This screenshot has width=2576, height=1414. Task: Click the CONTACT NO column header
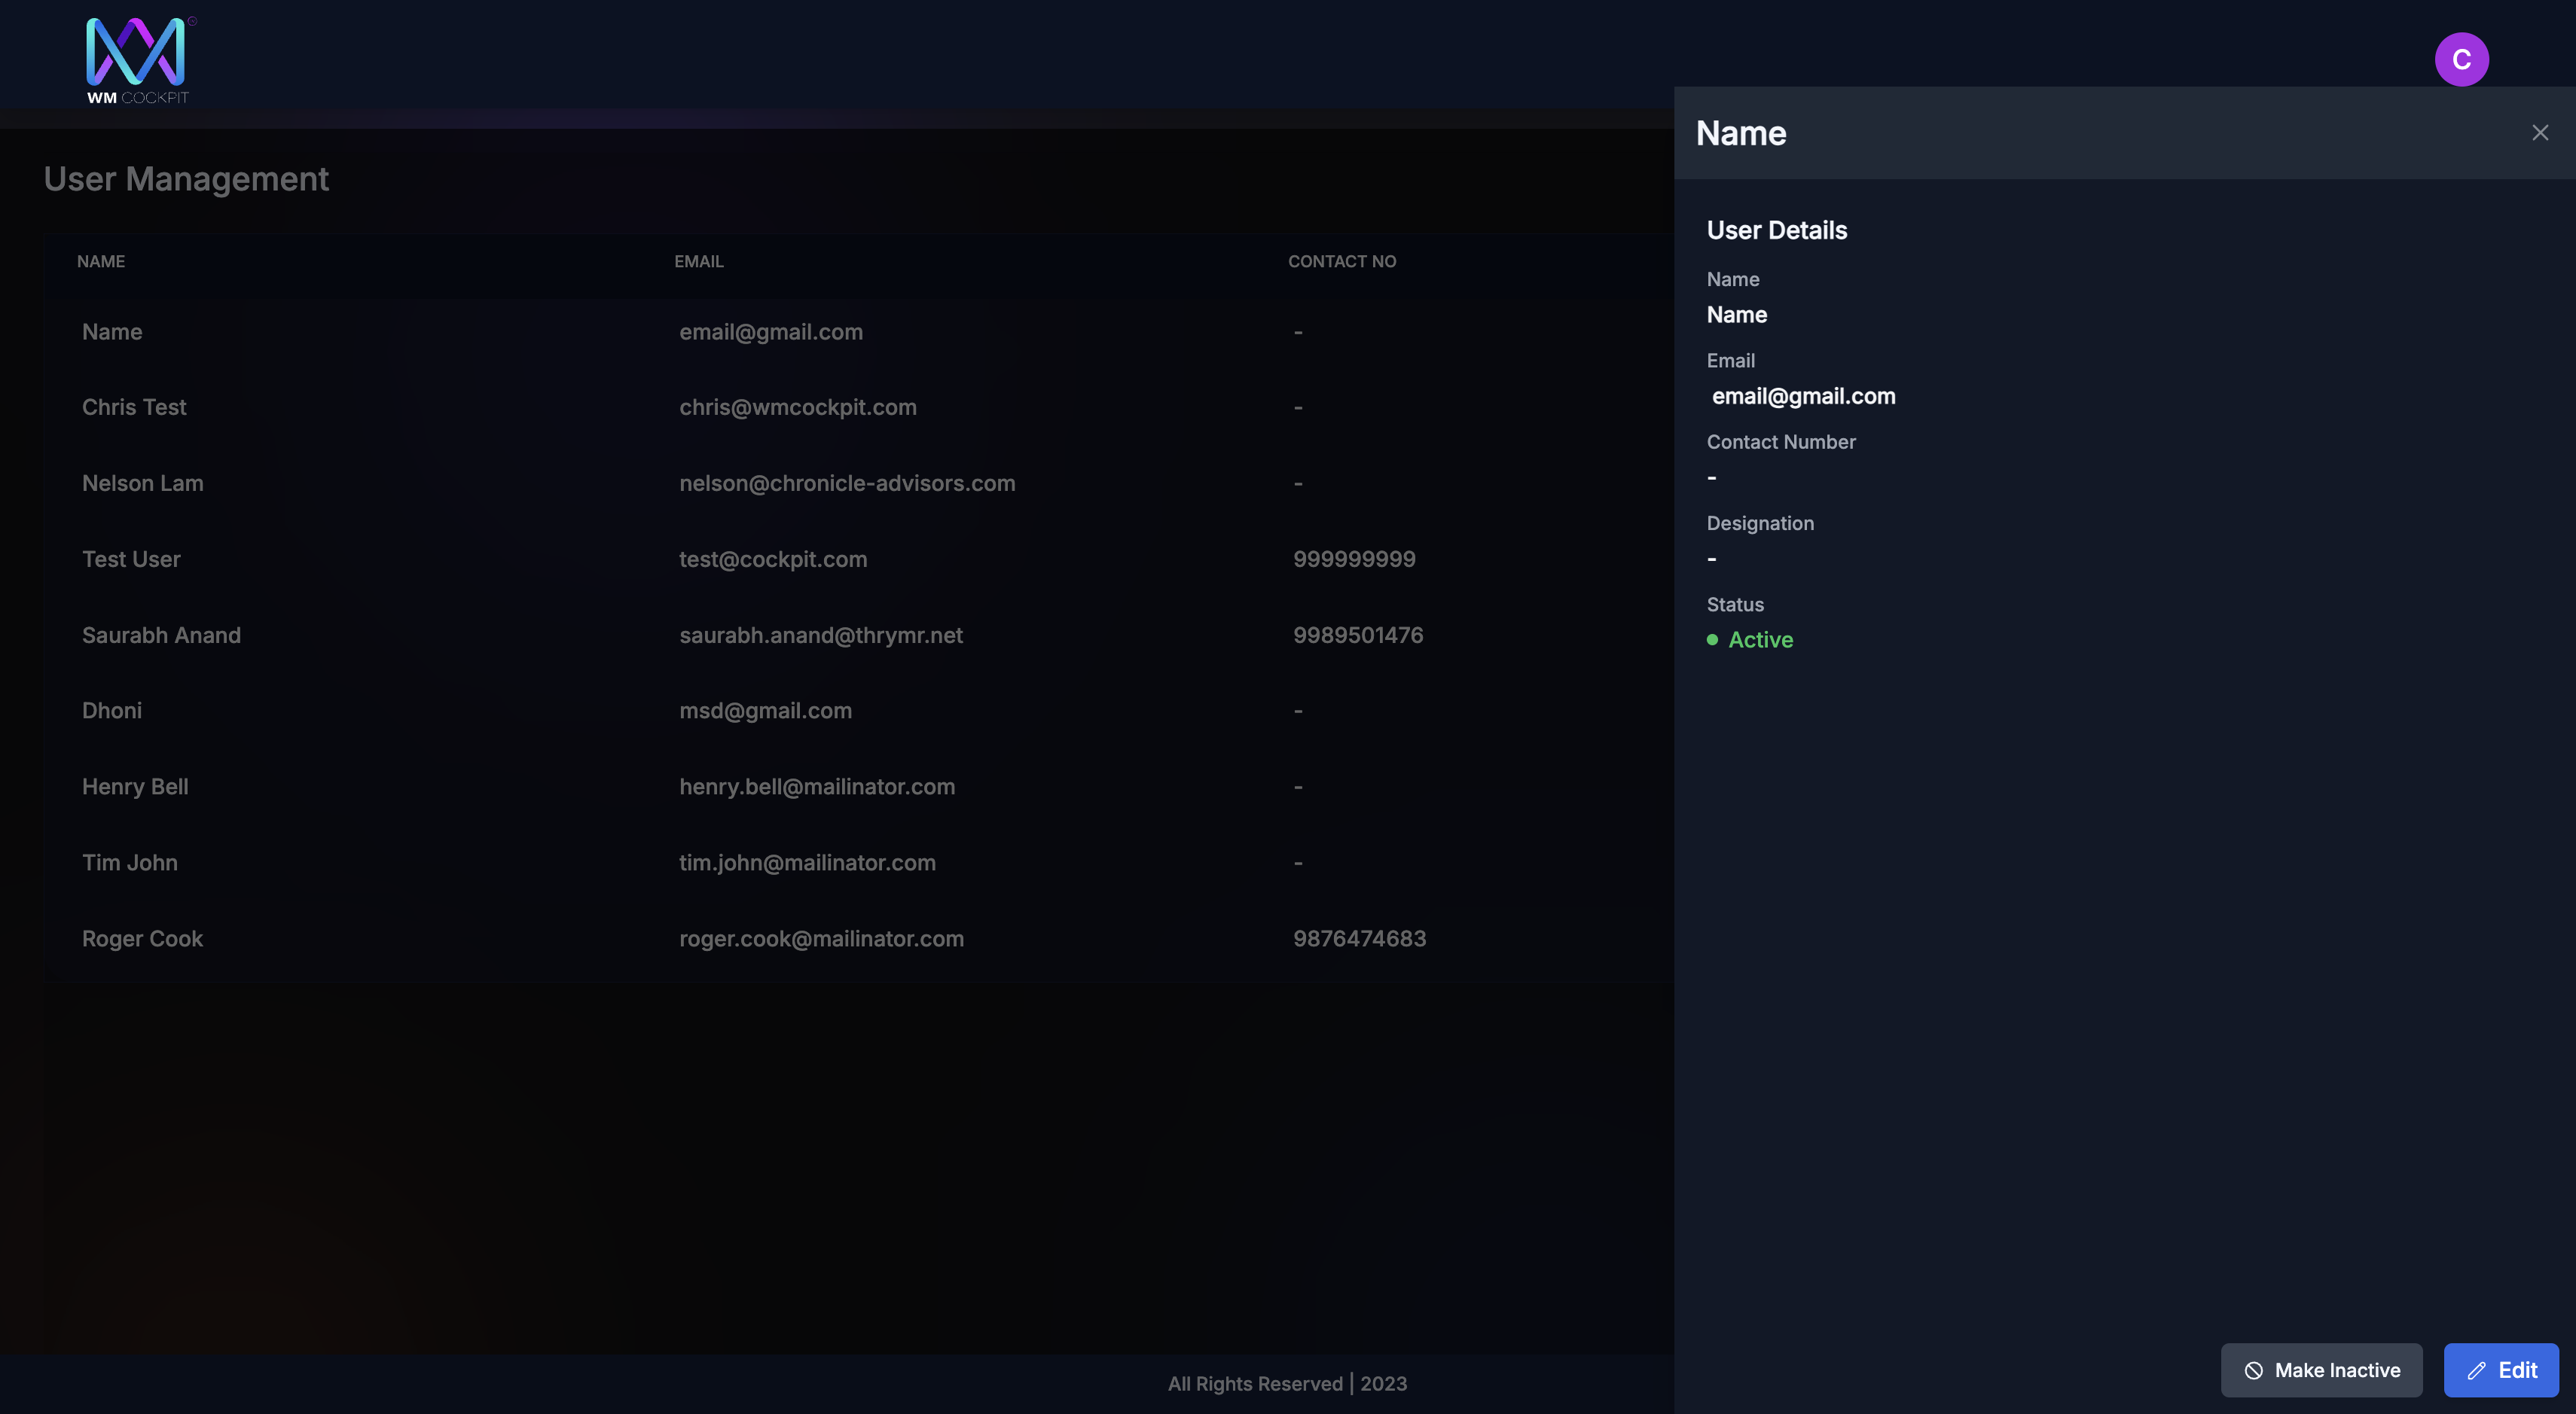[1342, 262]
